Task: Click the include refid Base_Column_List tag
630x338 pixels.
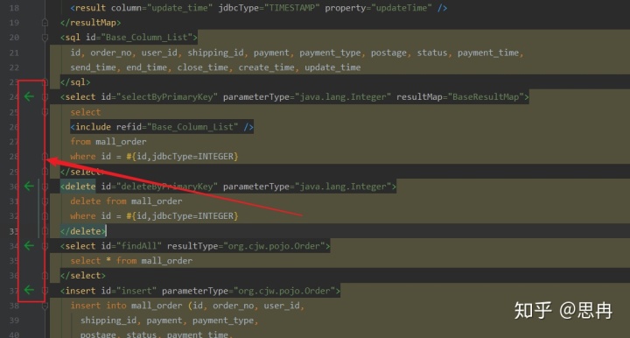Action: [x=162, y=127]
